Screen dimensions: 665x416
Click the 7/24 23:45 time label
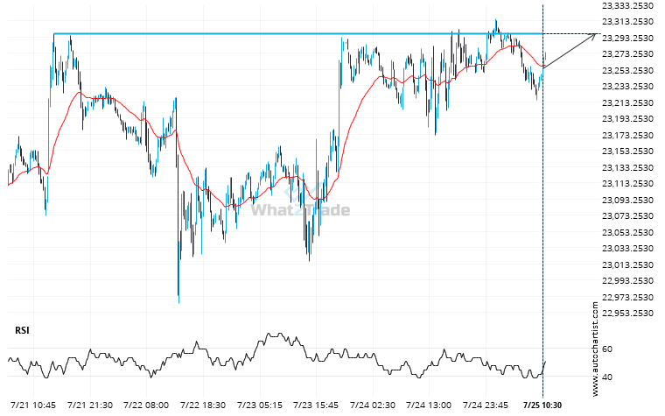pyautogui.click(x=486, y=405)
